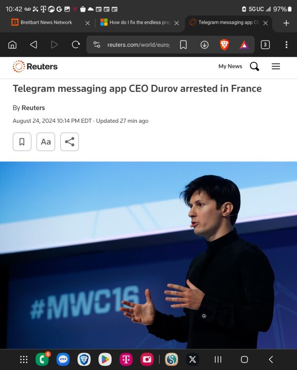Open the Reuters search magnifier
Viewport: 297px width, 370px height.
(254, 66)
